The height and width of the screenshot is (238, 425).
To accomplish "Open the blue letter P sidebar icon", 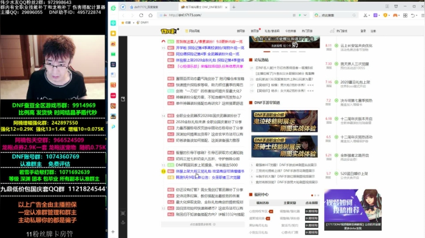I will pos(113,126).
